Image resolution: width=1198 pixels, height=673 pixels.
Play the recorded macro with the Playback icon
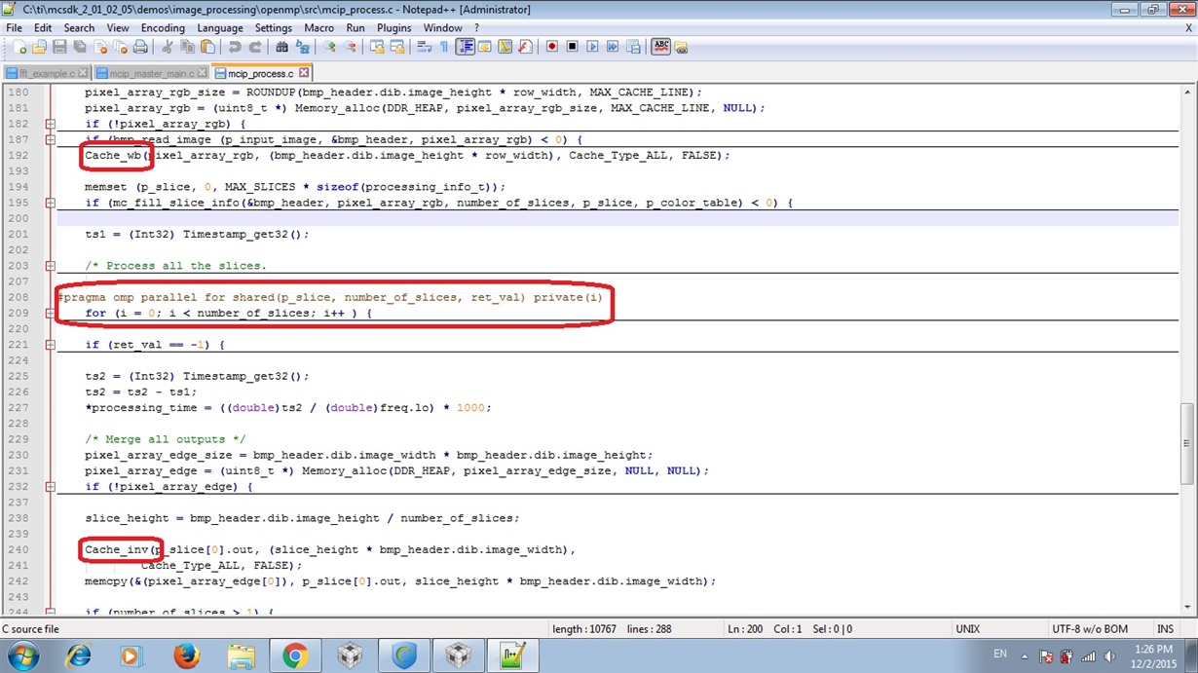(592, 47)
